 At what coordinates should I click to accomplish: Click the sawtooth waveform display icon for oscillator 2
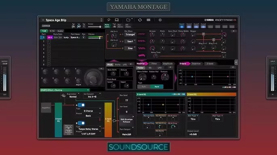[141, 41]
